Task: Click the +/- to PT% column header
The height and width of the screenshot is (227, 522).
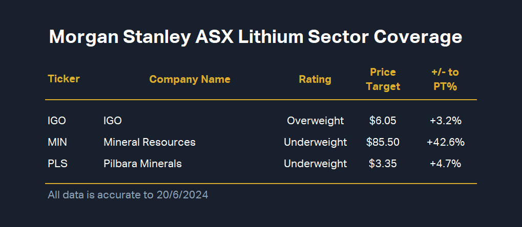Action: click(445, 79)
